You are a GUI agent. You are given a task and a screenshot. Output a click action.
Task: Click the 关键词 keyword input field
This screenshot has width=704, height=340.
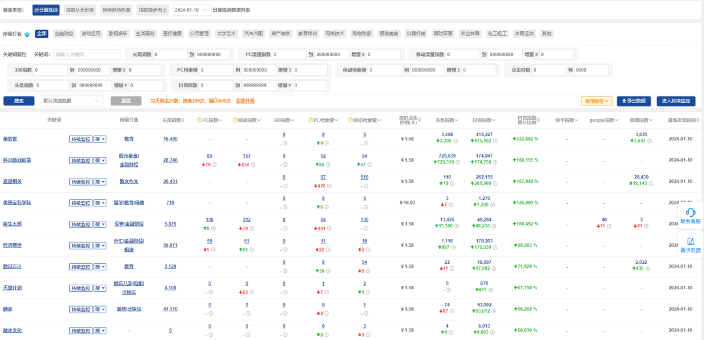click(x=87, y=54)
